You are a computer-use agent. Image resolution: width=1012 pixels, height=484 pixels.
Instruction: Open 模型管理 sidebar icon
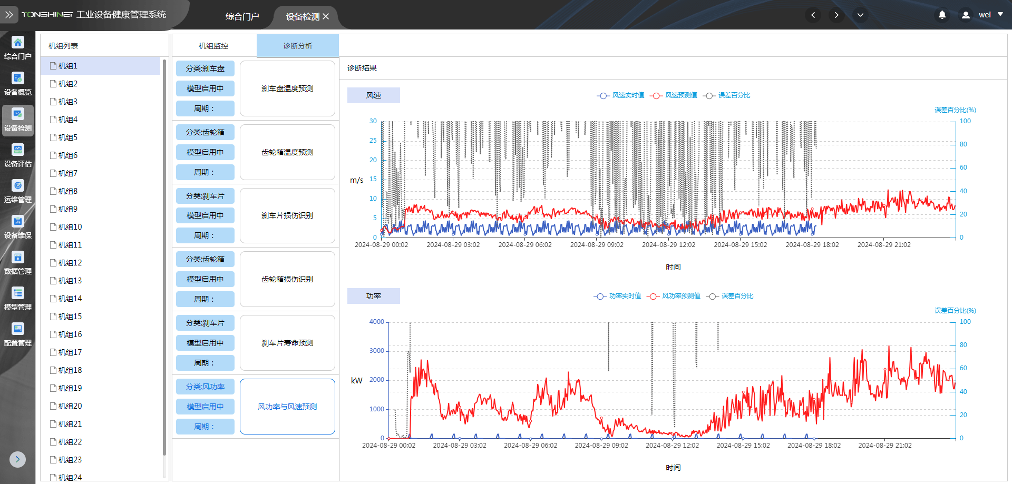(x=18, y=298)
